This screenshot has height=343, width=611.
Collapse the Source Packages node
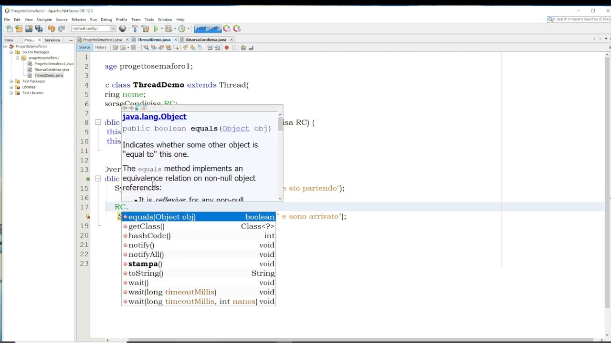point(11,52)
